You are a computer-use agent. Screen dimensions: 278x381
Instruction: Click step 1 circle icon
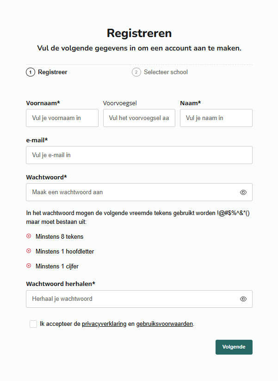pos(31,72)
